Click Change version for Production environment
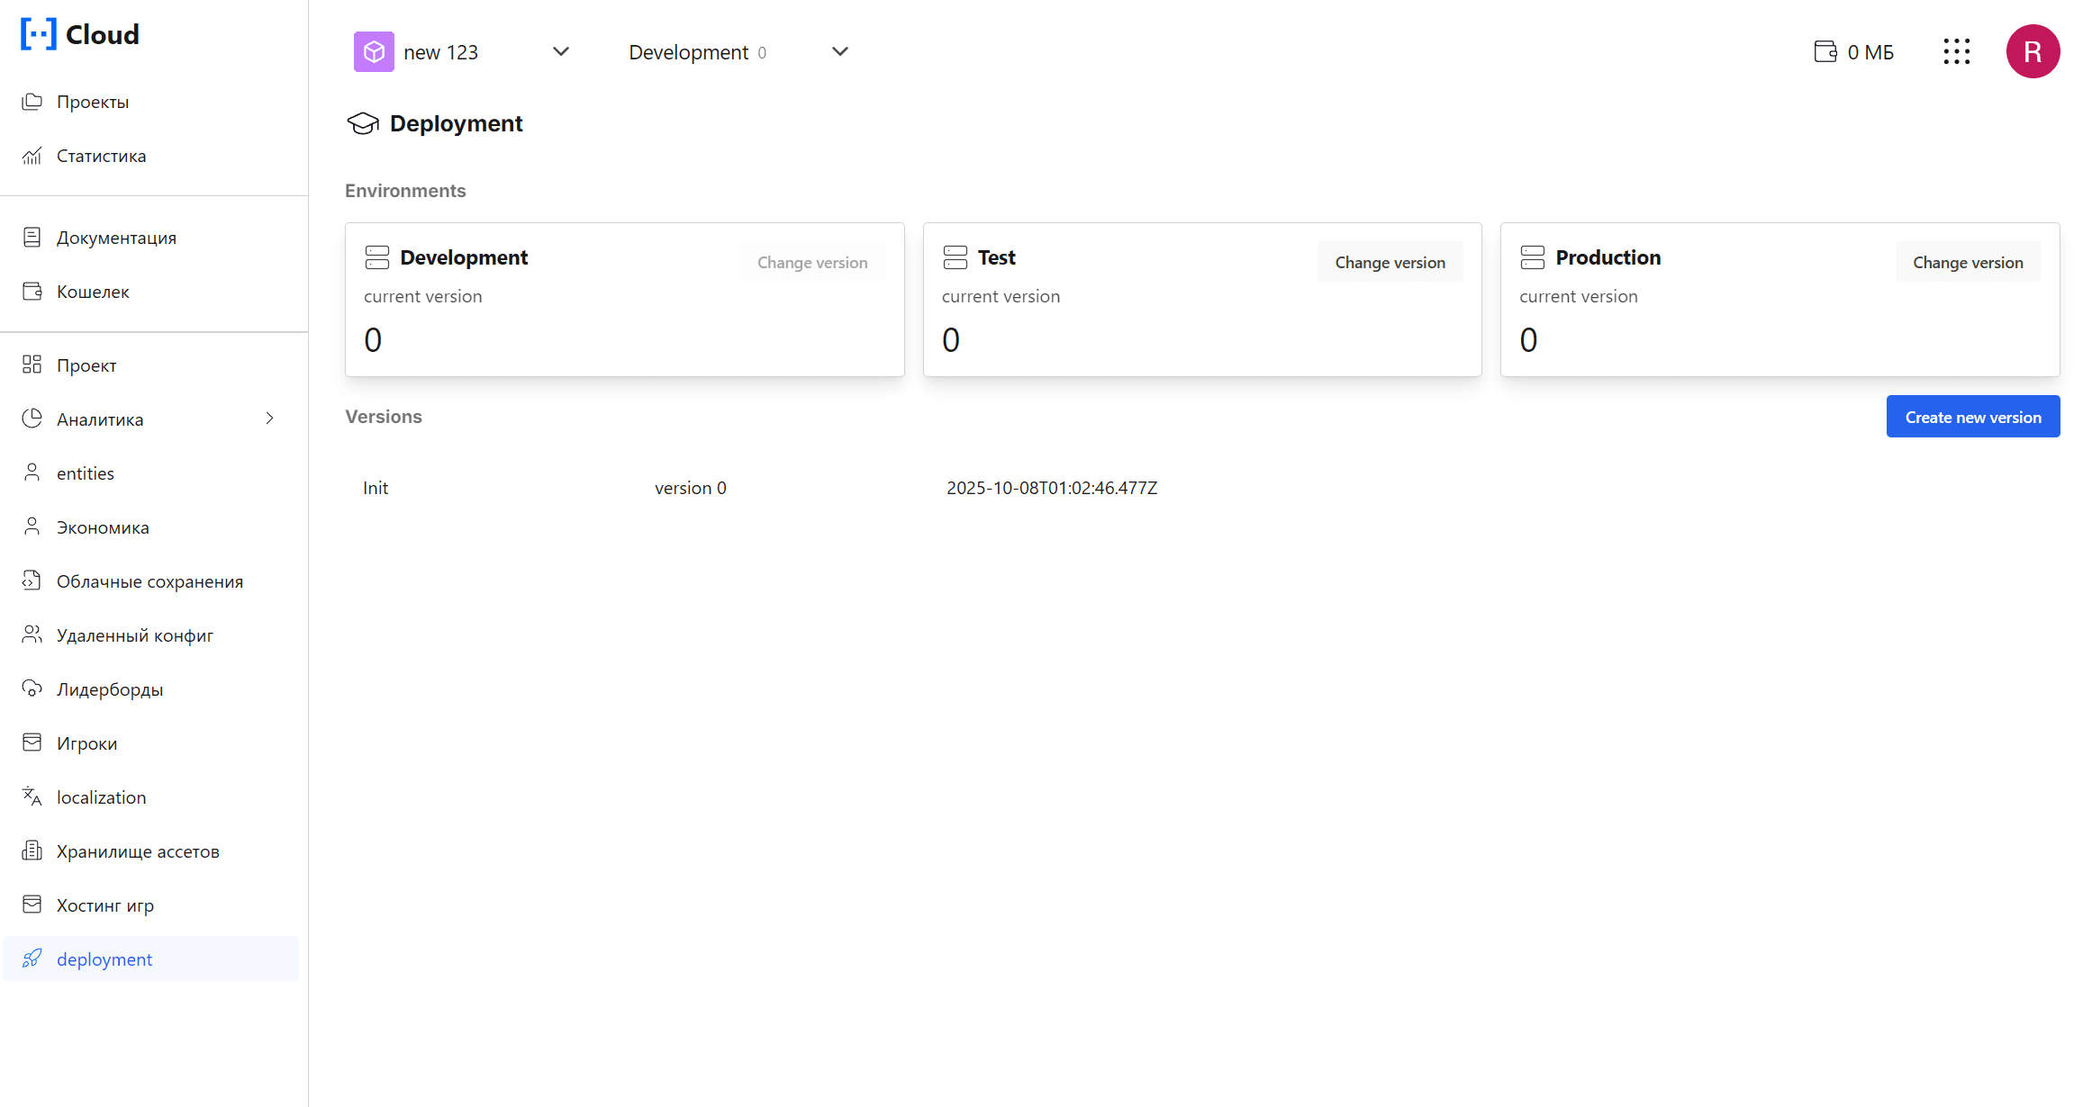This screenshot has height=1107, width=2083. 1967,262
